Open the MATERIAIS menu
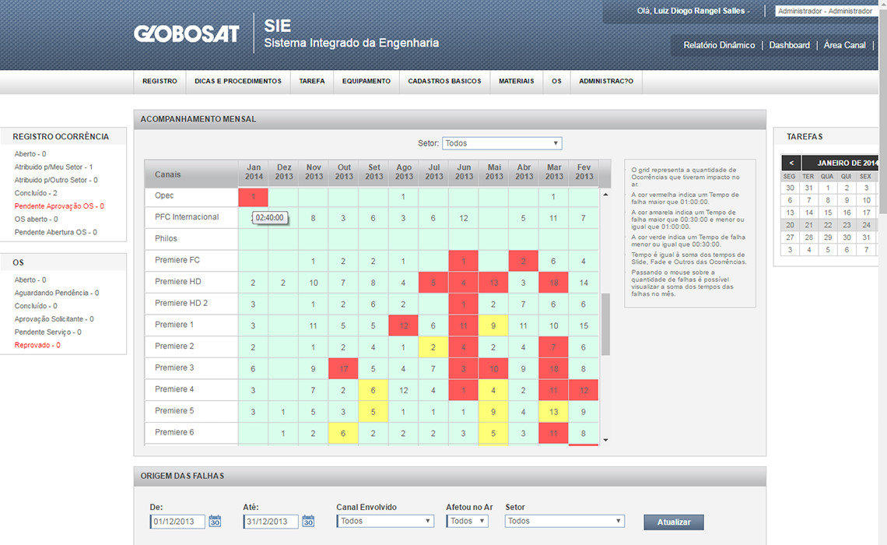This screenshot has width=887, height=545. coord(517,82)
